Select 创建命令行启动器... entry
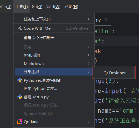This screenshot has width=139, height=128. click(x=54, y=38)
